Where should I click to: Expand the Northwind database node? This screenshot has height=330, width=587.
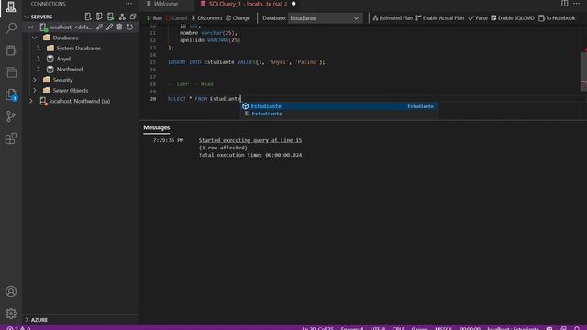(x=39, y=70)
